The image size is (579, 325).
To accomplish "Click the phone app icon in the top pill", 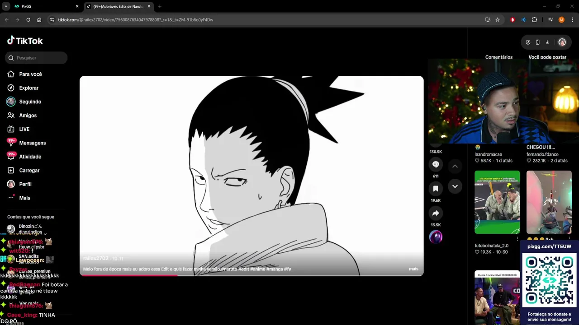I will [537, 42].
